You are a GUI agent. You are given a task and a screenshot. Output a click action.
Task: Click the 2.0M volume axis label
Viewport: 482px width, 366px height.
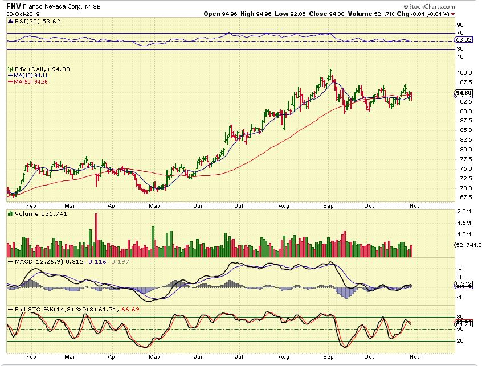(x=464, y=212)
